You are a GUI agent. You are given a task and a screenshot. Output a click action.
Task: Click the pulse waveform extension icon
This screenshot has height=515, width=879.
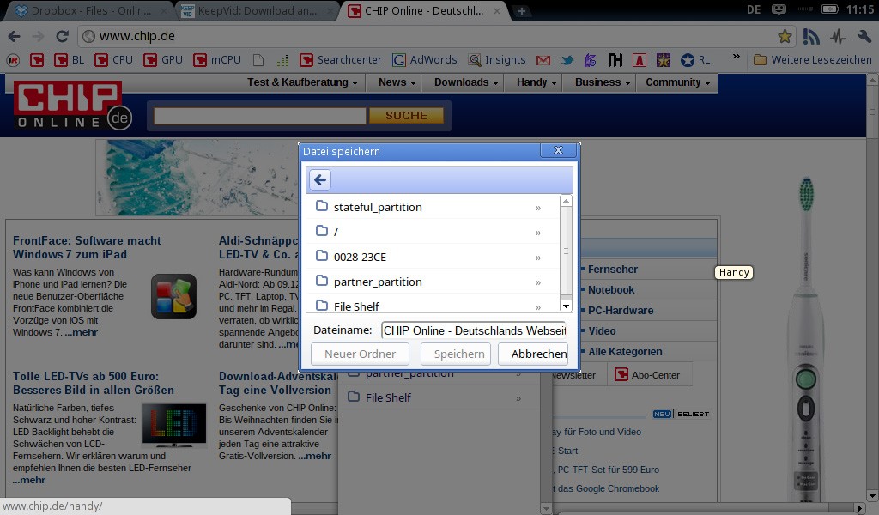tap(838, 37)
